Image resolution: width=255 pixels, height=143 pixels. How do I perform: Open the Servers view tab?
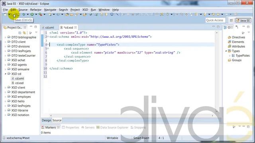[x=88, y=128]
